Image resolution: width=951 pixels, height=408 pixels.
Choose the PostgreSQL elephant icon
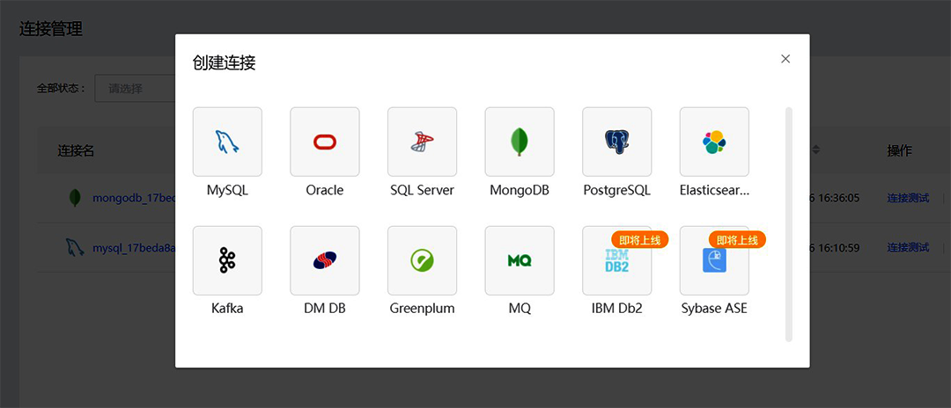tap(616, 142)
